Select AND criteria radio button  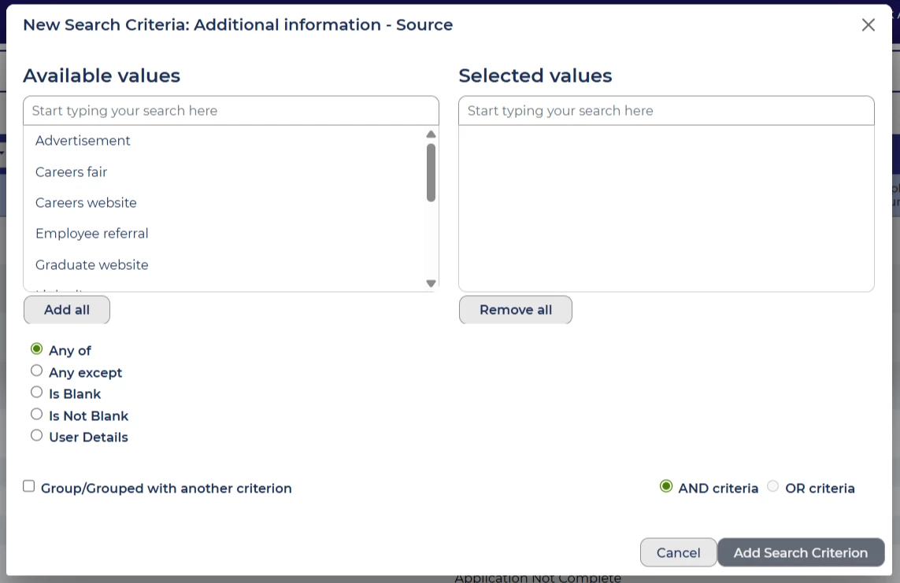(x=666, y=487)
